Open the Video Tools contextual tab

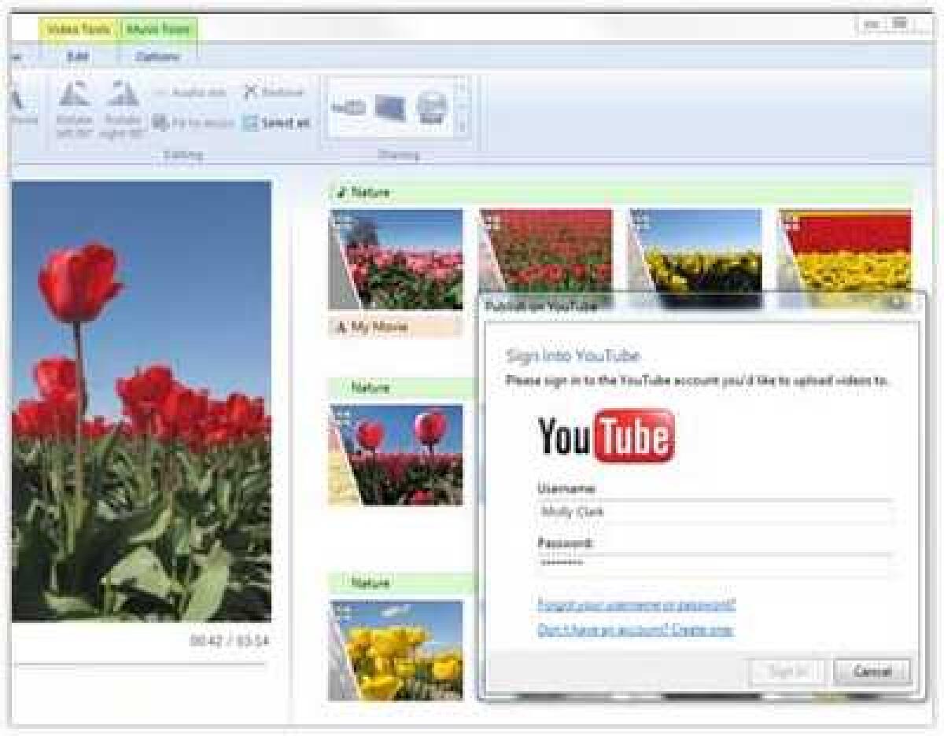click(x=79, y=29)
